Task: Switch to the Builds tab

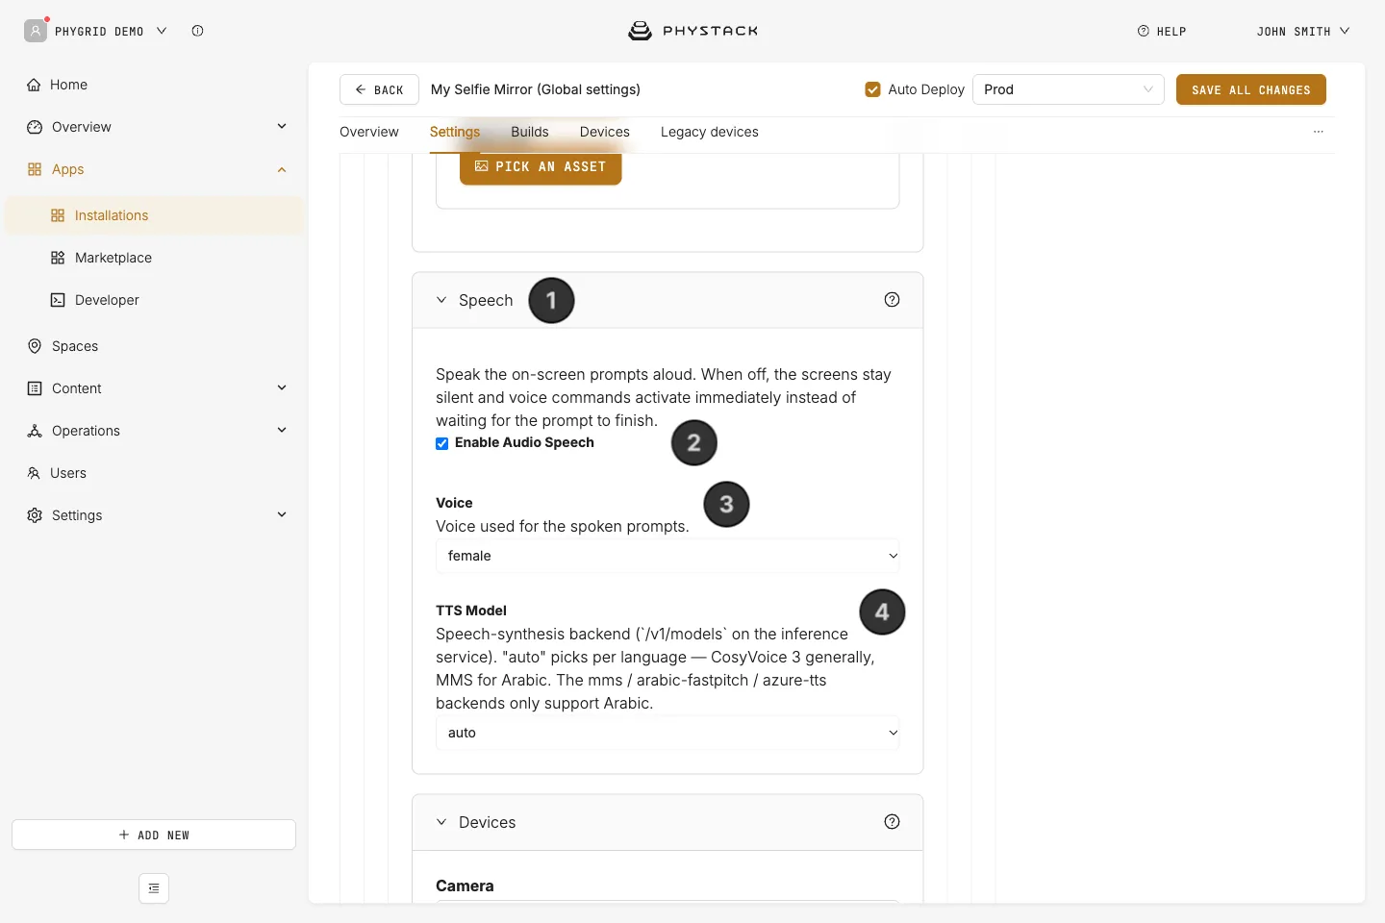Action: point(530,132)
